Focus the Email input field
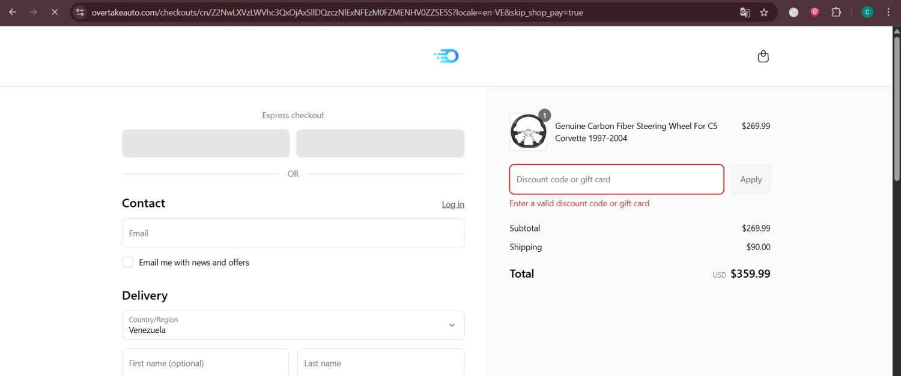901x376 pixels. 293,233
